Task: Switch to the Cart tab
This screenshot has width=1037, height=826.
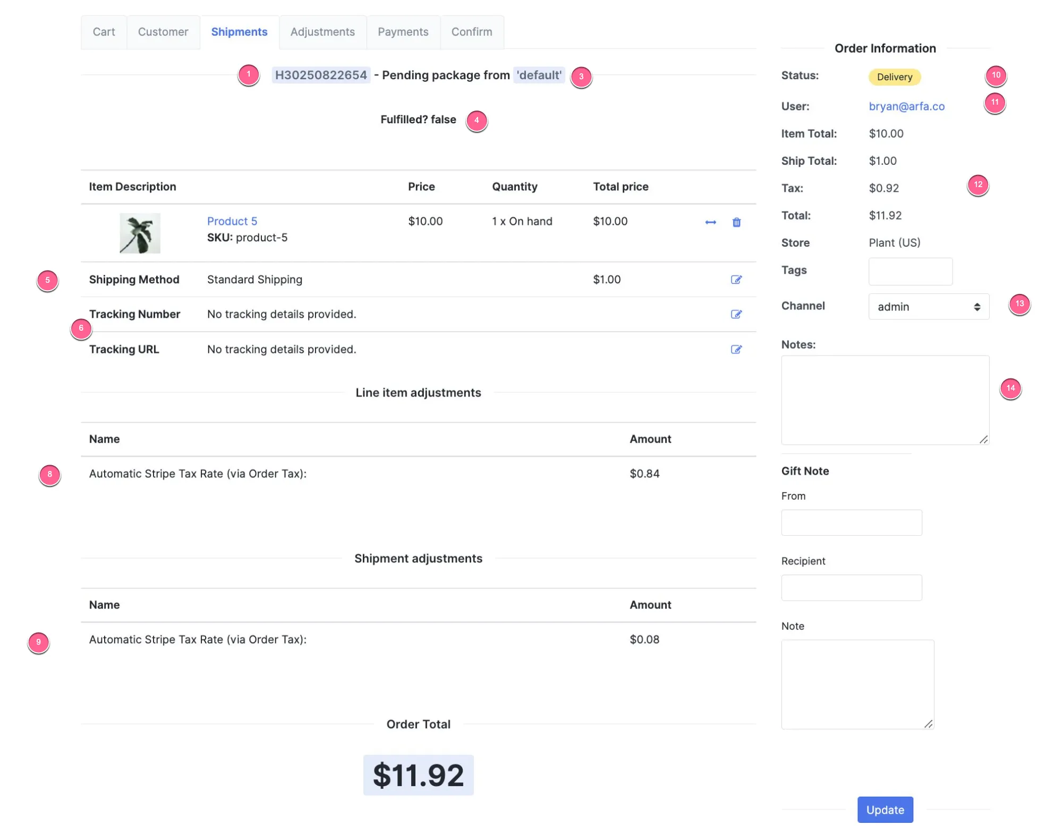Action: point(104,32)
